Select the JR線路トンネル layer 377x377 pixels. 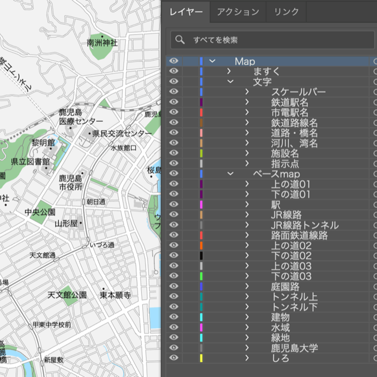coord(271,225)
